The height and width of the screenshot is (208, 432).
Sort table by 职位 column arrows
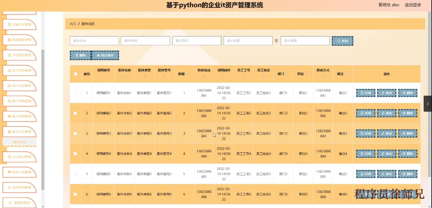pos(307,74)
